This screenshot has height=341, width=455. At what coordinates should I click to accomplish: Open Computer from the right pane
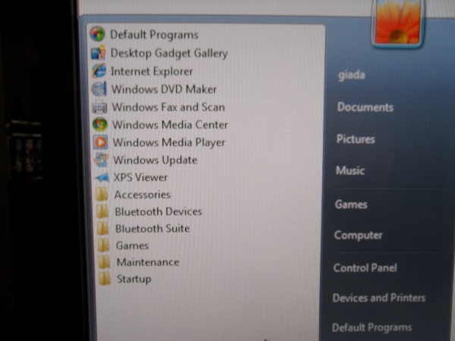click(x=358, y=235)
